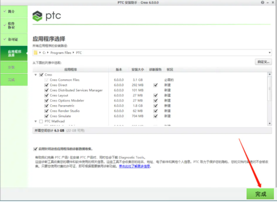The width and height of the screenshot is (277, 202).
Task: Click the green 完成 button
Action: [x=260, y=194]
